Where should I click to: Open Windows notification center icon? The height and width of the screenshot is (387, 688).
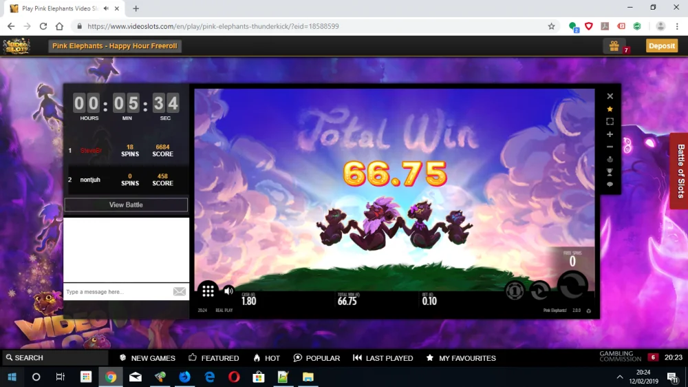(x=673, y=377)
